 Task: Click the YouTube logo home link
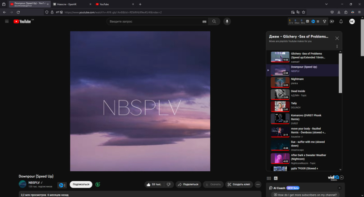[23, 21]
